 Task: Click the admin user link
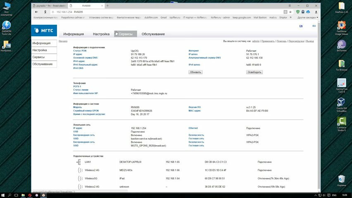pos(256,41)
